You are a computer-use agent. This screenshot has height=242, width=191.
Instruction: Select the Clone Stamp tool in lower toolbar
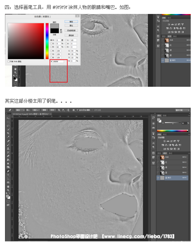(8, 148)
